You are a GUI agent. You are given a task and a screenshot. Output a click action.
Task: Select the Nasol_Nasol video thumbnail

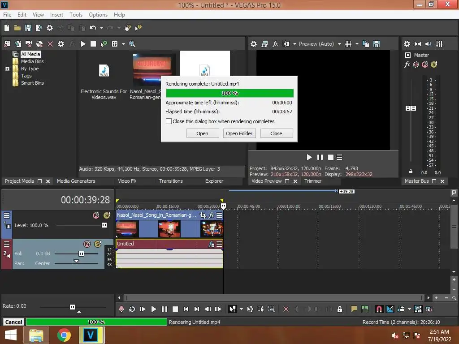(x=152, y=69)
